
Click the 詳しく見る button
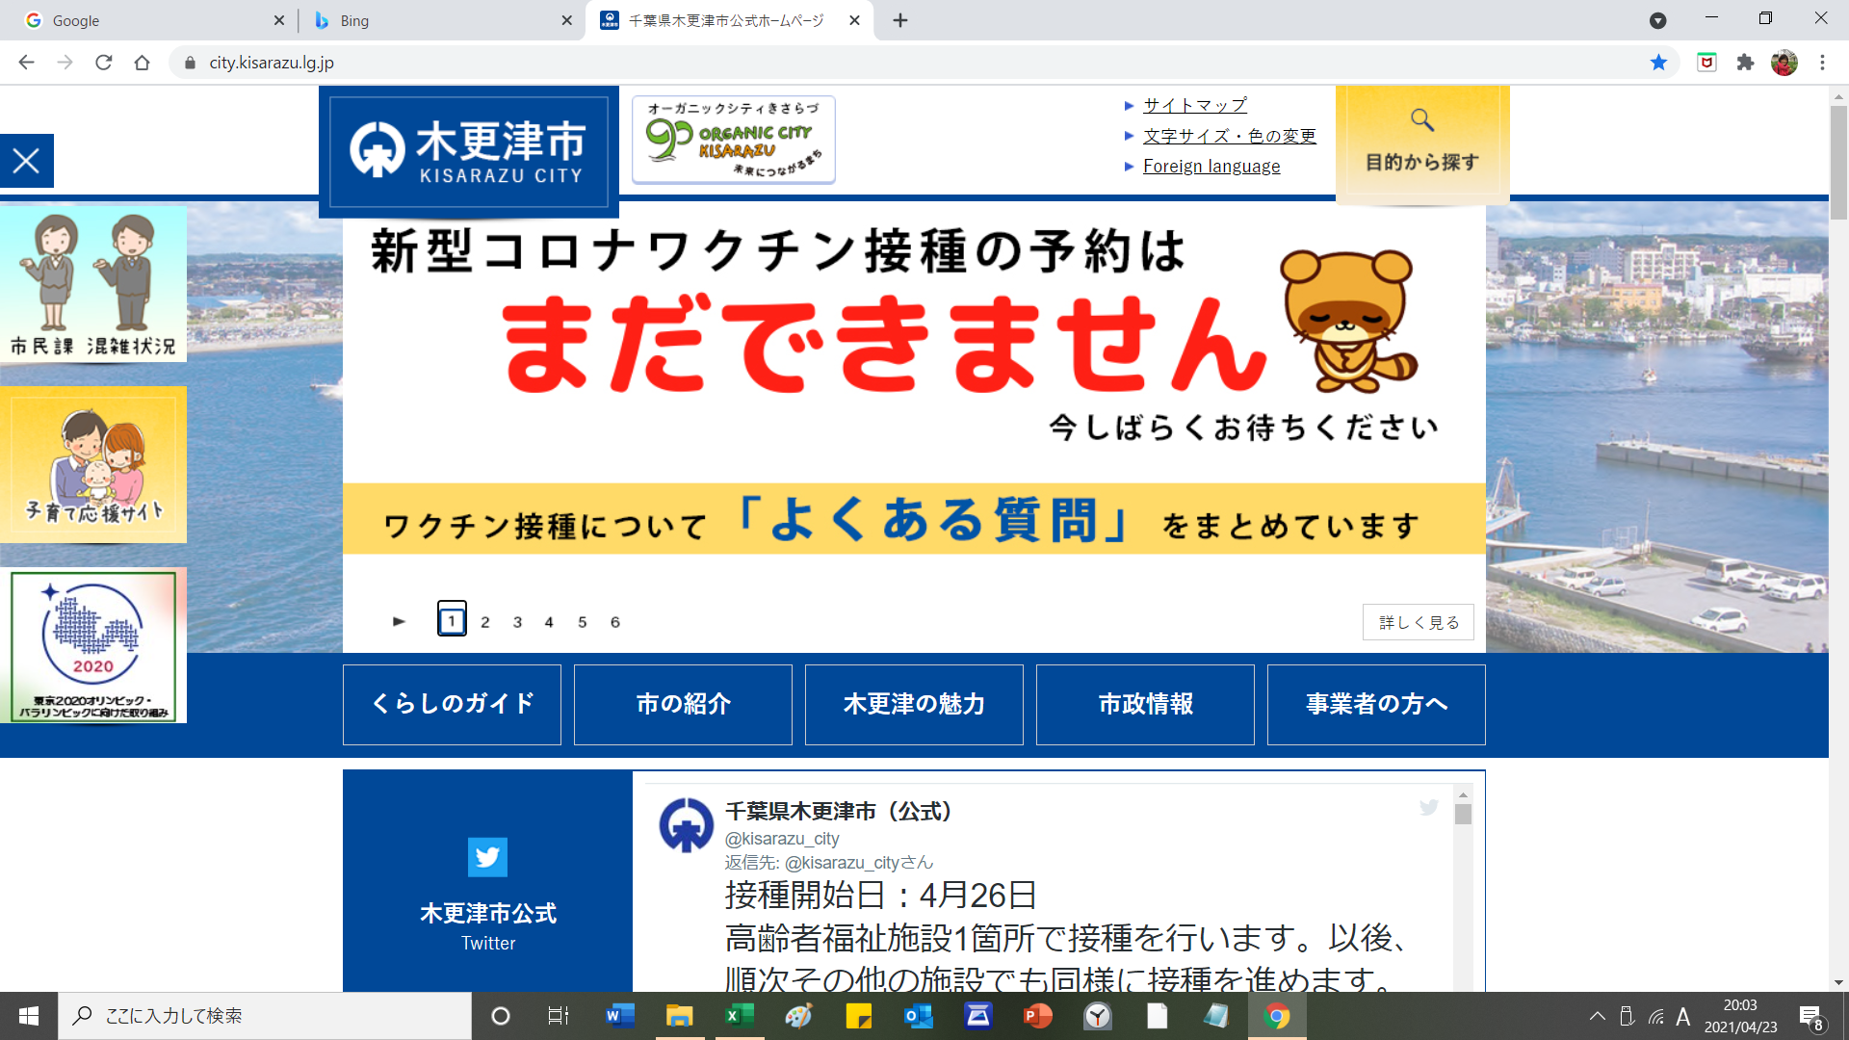[1419, 622]
